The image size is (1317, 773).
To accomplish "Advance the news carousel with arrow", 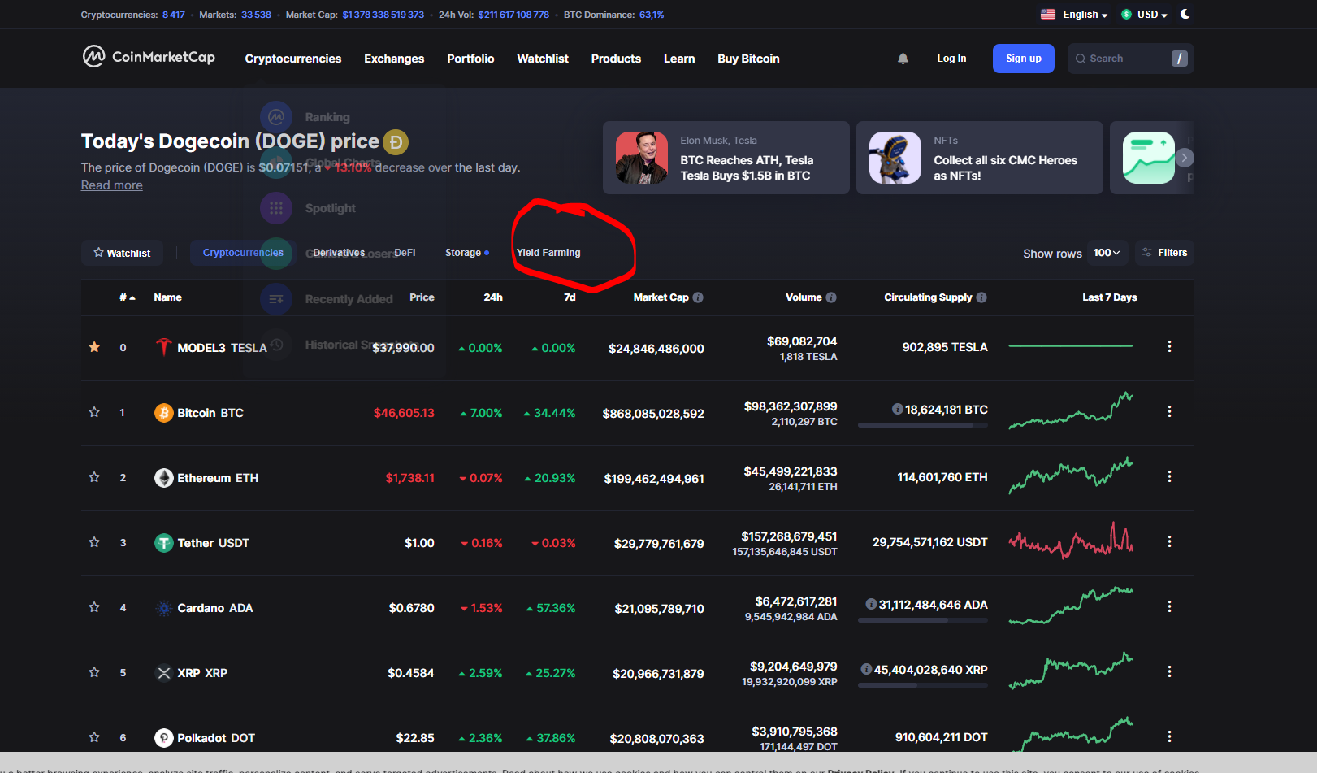I will point(1185,158).
